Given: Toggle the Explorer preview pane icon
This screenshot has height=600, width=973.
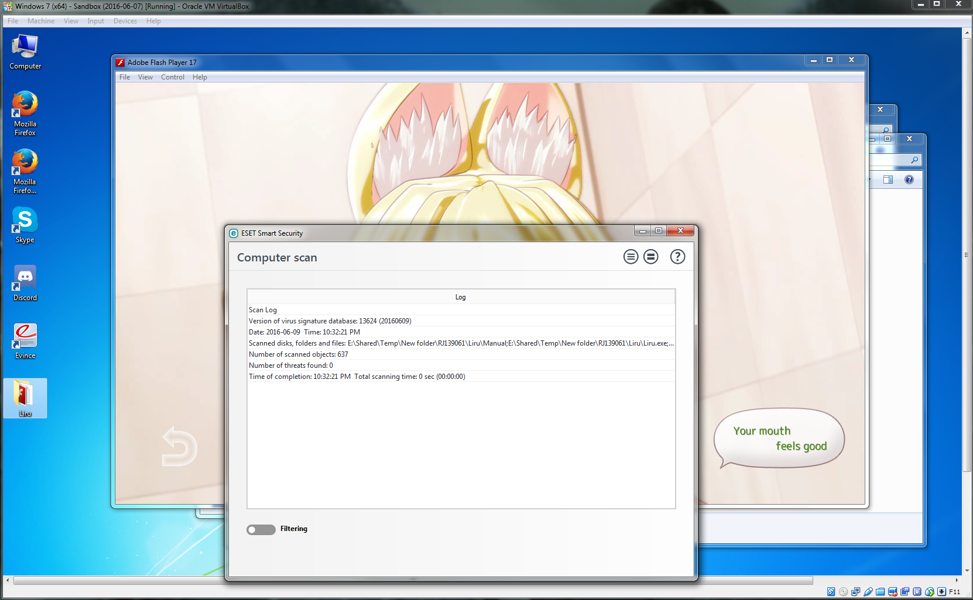Looking at the screenshot, I should (888, 180).
